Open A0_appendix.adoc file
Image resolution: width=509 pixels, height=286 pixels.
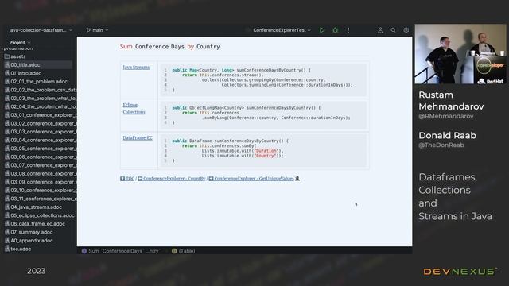29,241
